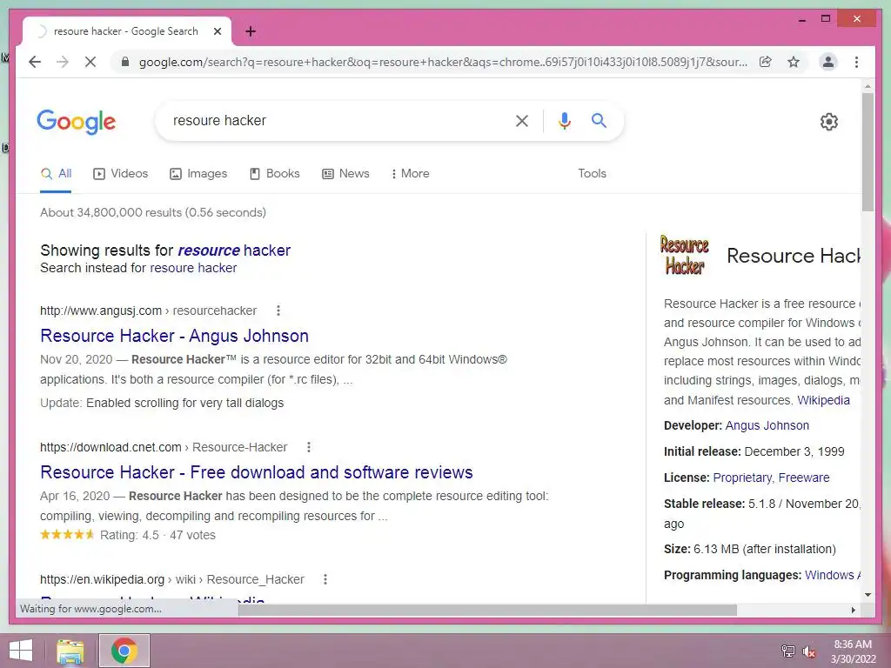Open File Explorer from taskbar
The height and width of the screenshot is (668, 891).
70,651
